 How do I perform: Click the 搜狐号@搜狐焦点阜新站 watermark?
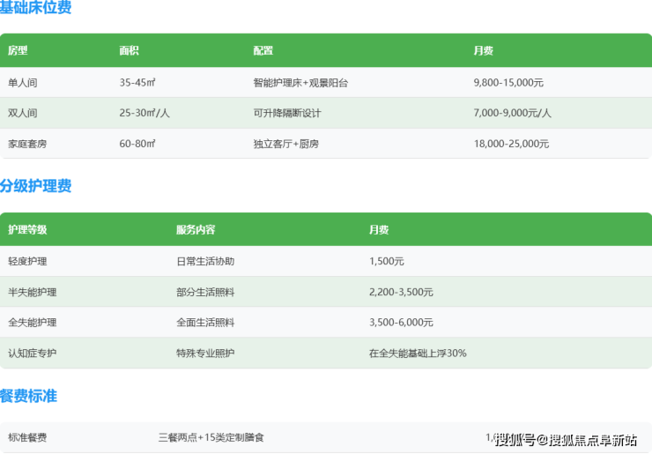tap(566, 440)
